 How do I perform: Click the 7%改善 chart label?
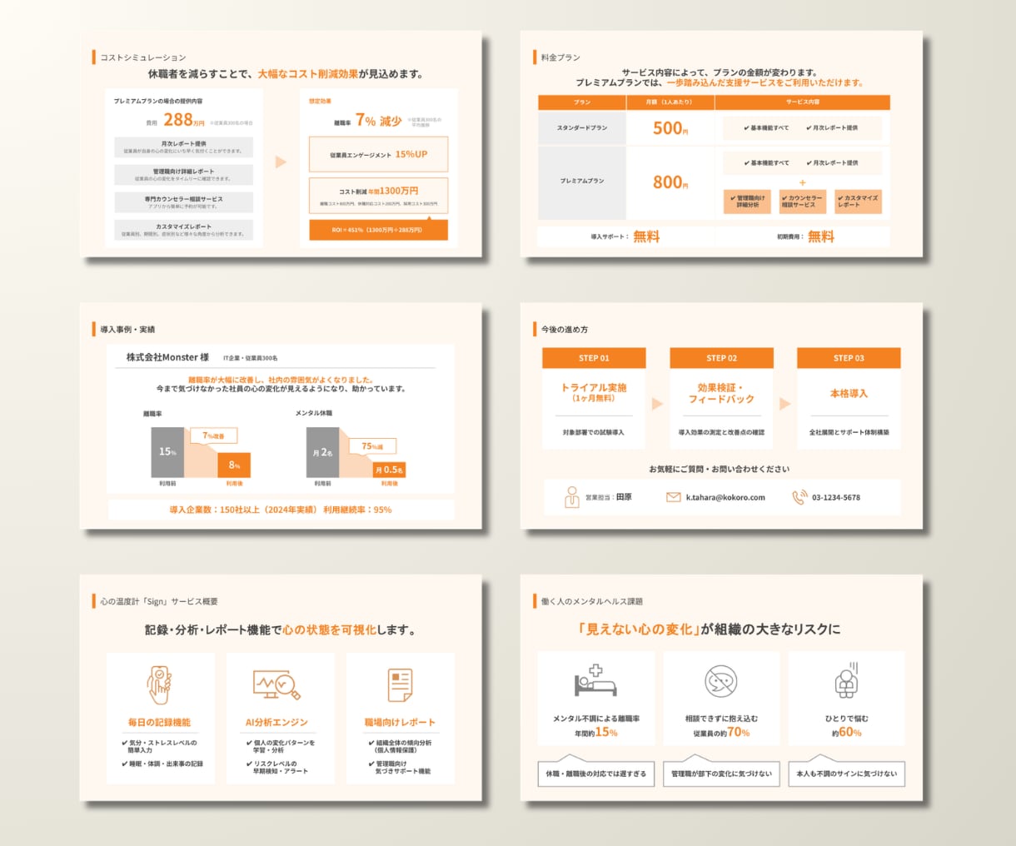point(213,435)
